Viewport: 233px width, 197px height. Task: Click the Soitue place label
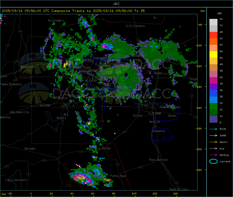[137, 115]
